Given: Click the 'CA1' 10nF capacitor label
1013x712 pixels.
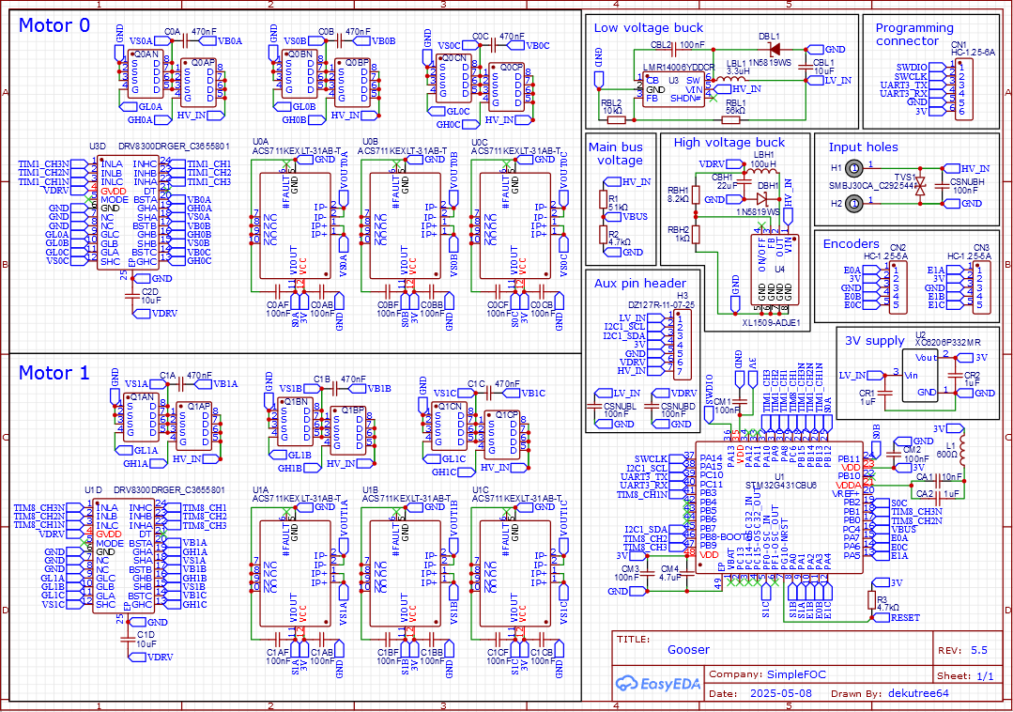Looking at the screenshot, I should (925, 477).
